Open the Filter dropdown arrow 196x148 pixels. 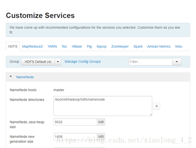(177, 62)
